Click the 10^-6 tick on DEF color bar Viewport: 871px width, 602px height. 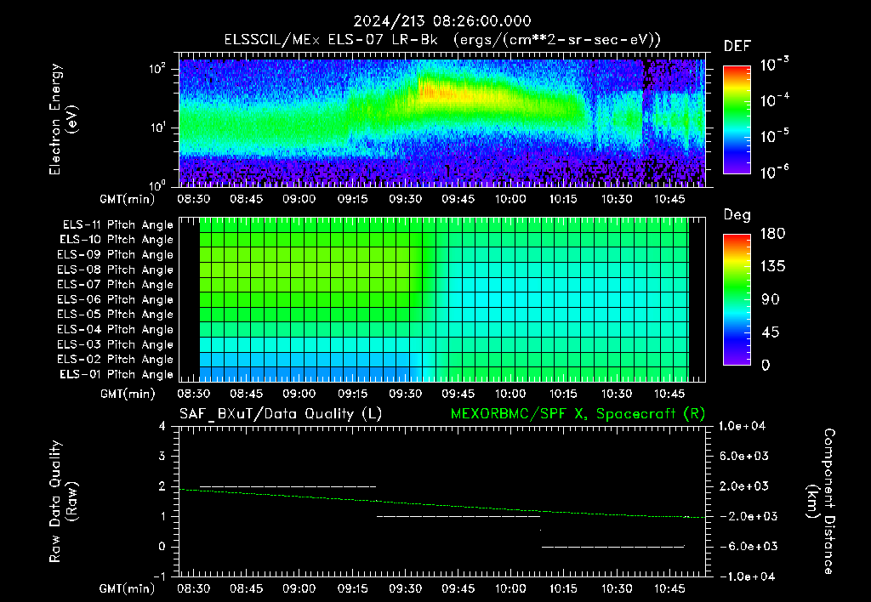(774, 172)
